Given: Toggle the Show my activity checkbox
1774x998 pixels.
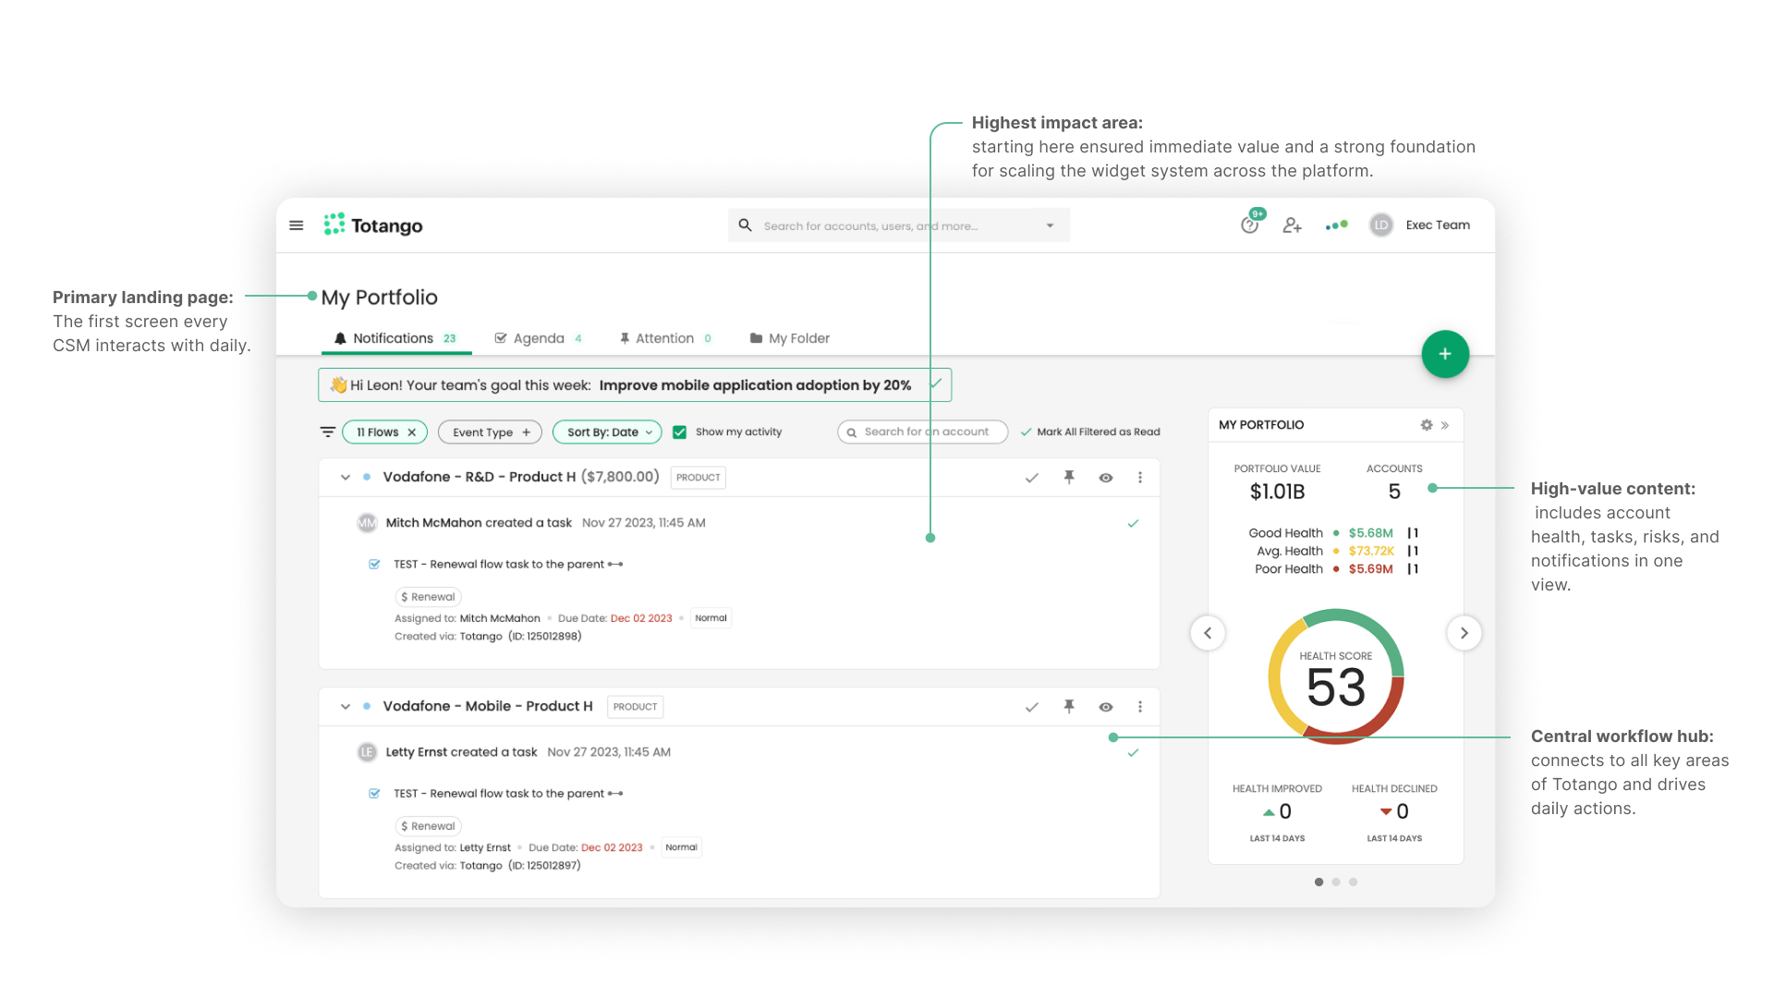Looking at the screenshot, I should point(680,432).
